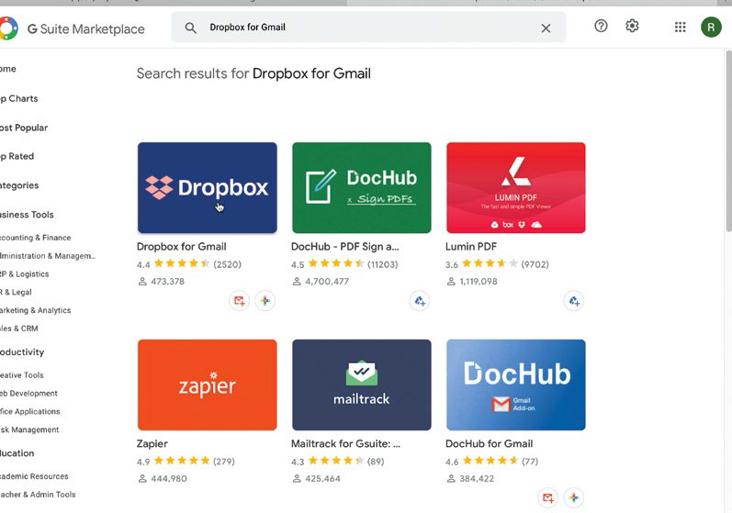Select HR & Legal subcategory
This screenshot has width=732, height=513.
(16, 293)
